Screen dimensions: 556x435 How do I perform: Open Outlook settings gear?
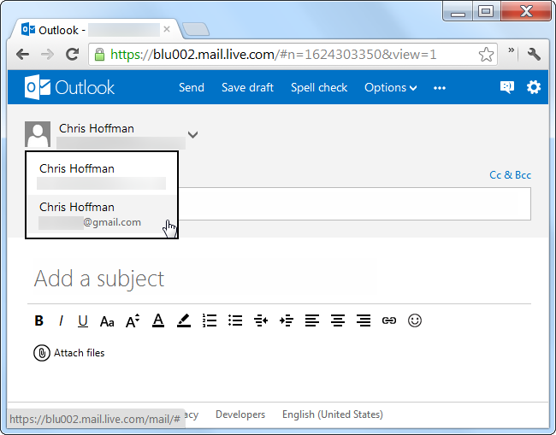(x=534, y=87)
